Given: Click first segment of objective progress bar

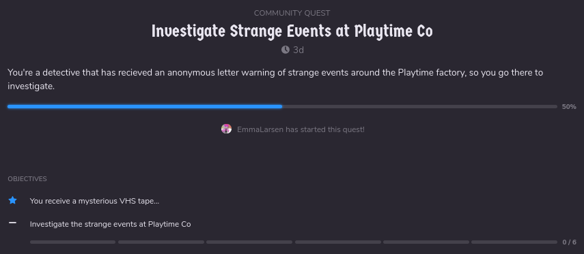Looking at the screenshot, I should (73, 242).
